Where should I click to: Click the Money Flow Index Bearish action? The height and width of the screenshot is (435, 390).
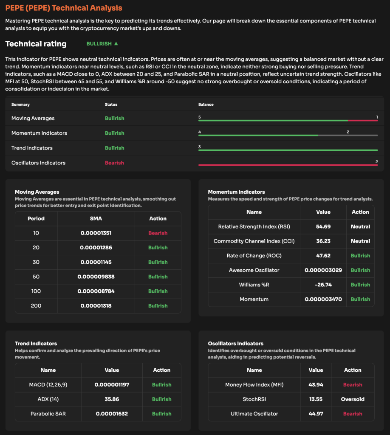pos(353,385)
